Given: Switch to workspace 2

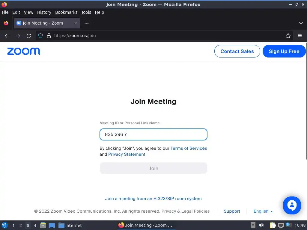Looking at the screenshot, I should [21, 226].
